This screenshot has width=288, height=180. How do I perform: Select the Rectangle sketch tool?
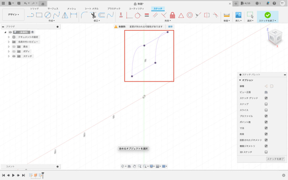[x=39, y=15]
